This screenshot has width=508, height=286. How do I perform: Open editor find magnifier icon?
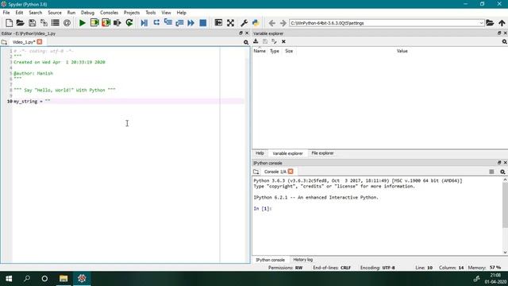coord(246,42)
